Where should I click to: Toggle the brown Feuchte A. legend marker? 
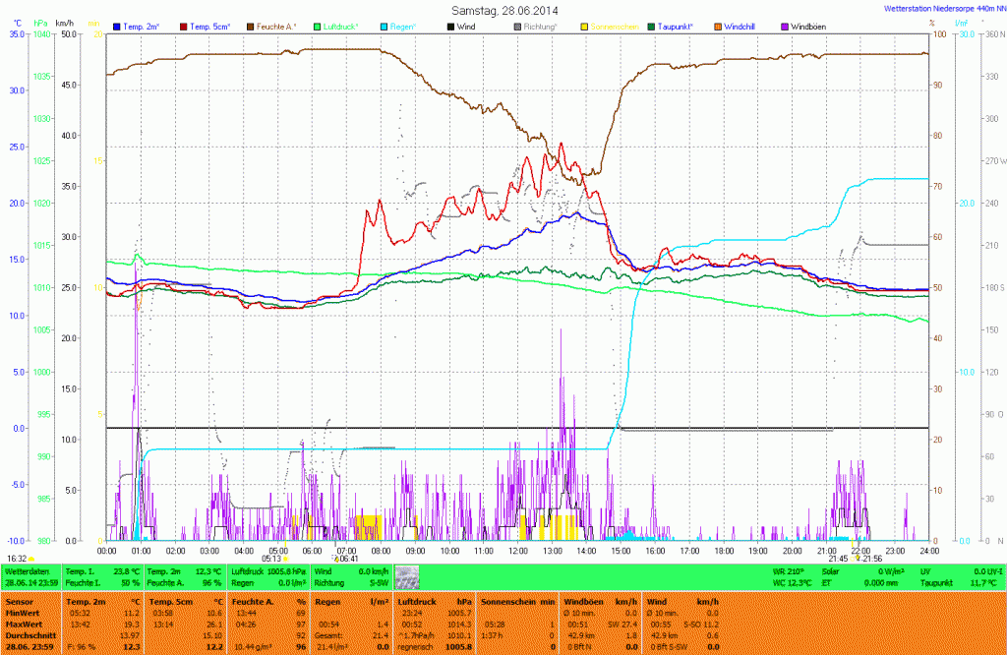(x=251, y=26)
